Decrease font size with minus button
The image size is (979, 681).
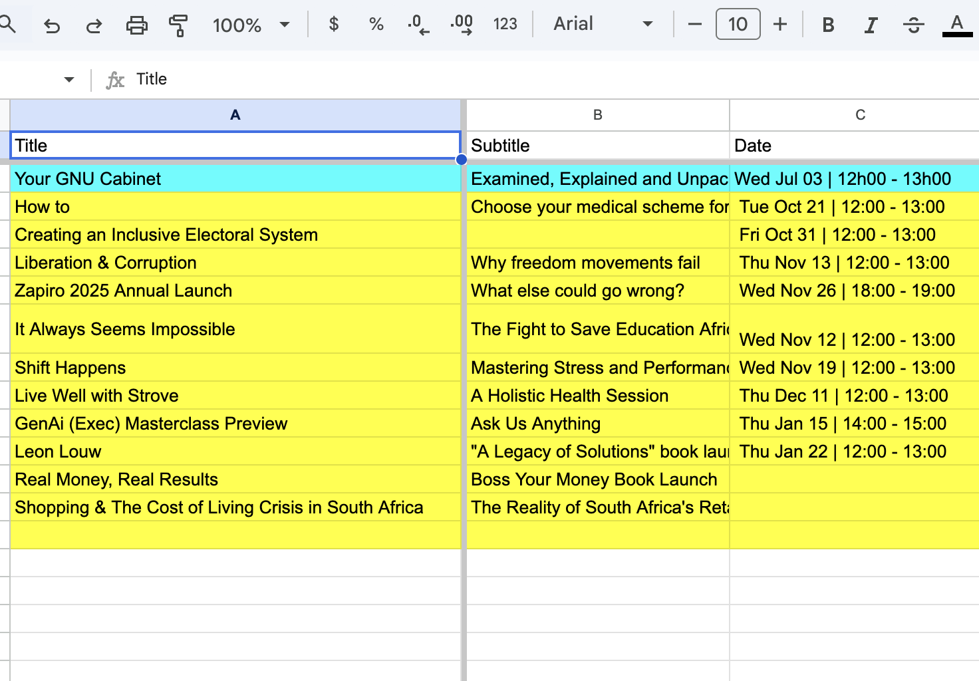click(x=694, y=25)
